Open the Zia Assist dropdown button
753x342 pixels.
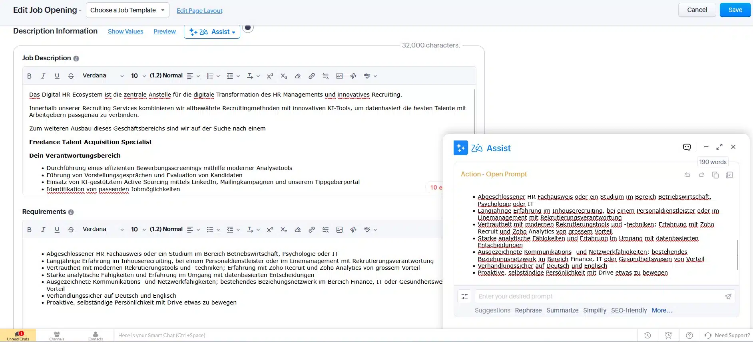pyautogui.click(x=212, y=32)
